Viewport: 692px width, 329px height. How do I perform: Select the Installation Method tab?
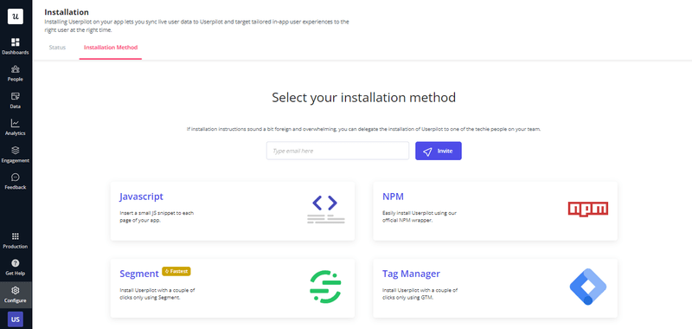pyautogui.click(x=111, y=48)
